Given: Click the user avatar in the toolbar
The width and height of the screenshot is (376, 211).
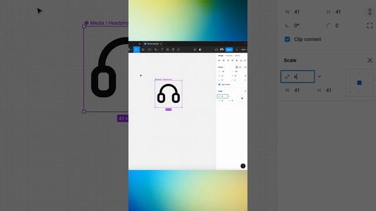Looking at the screenshot, I should pos(221,49).
